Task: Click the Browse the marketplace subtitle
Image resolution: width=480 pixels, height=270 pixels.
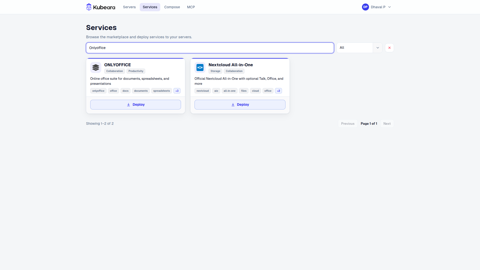Action: (x=139, y=37)
